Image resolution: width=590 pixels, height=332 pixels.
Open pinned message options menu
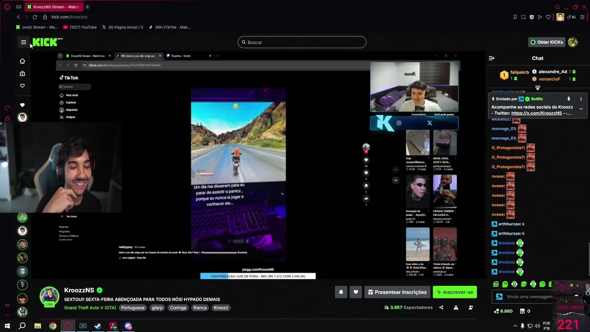[x=581, y=99]
